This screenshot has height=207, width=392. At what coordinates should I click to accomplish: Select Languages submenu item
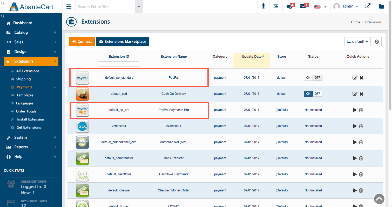point(25,103)
